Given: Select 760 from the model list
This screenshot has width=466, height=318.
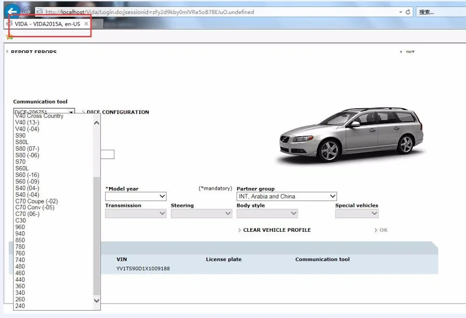Looking at the screenshot, I should (20, 253).
